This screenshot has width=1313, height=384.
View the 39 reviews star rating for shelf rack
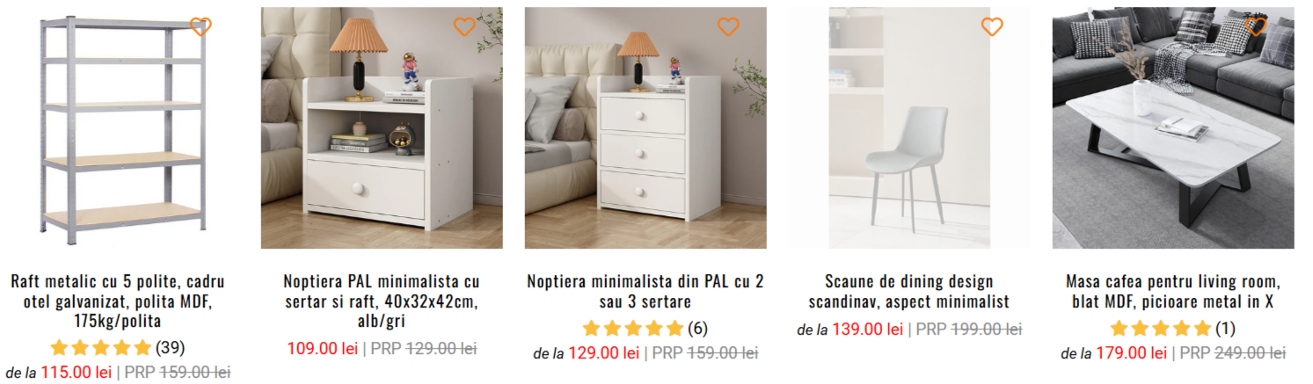[x=118, y=348]
